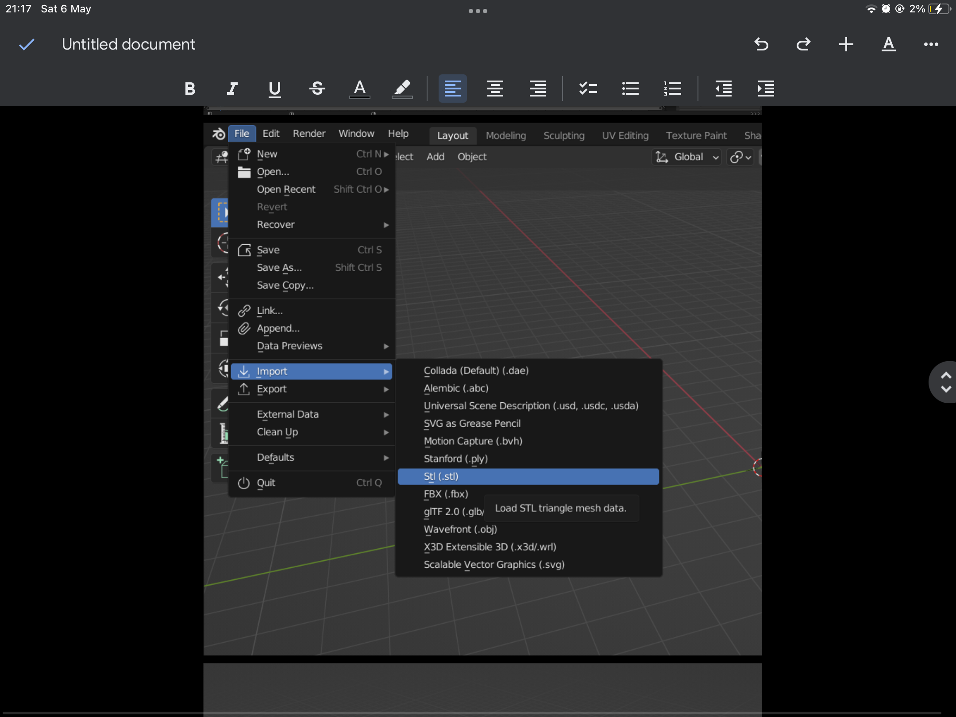Insert a numbered list
The image size is (956, 717).
click(673, 89)
